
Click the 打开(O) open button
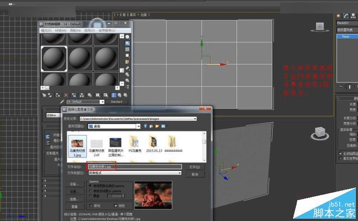pos(194,167)
